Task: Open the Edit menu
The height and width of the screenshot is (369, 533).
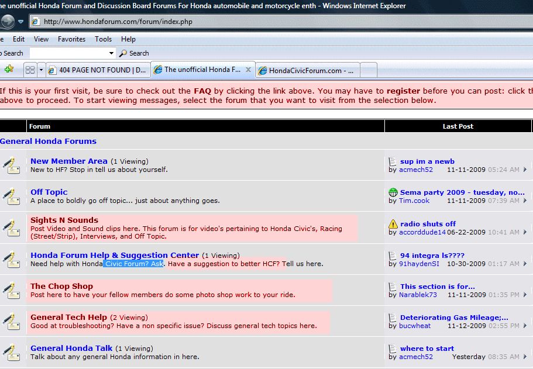Action: tap(19, 39)
